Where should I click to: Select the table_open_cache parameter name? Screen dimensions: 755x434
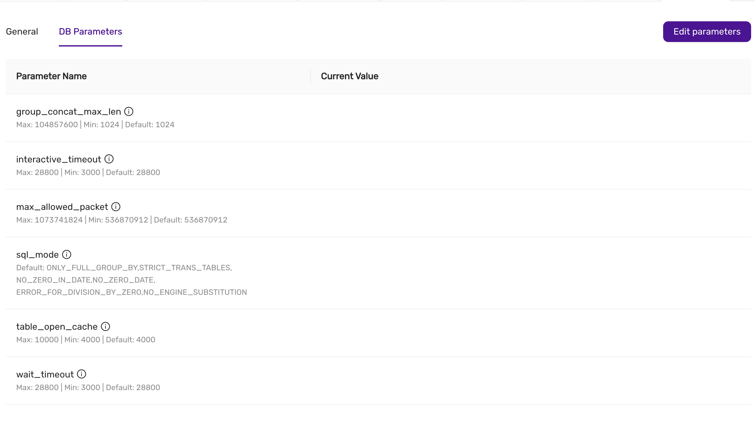[57, 327]
